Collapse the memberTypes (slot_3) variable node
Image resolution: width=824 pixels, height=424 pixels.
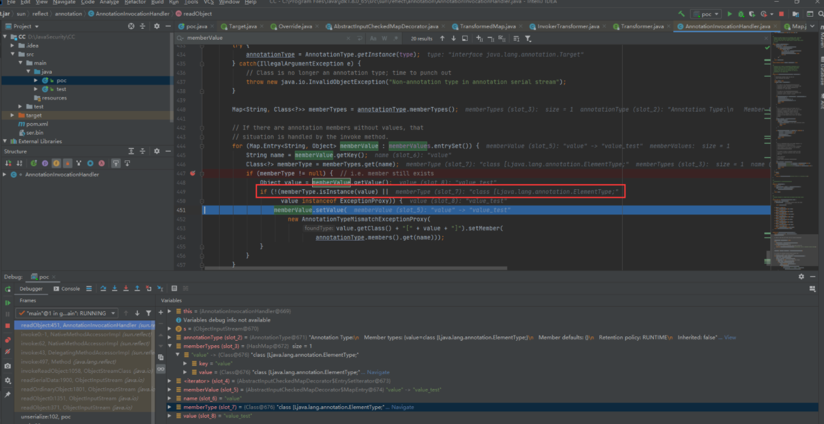[x=170, y=346]
